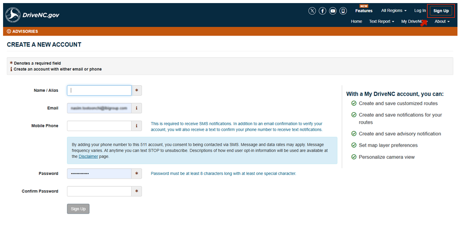Open the Disclaimer link
The image size is (460, 249).
(88, 157)
